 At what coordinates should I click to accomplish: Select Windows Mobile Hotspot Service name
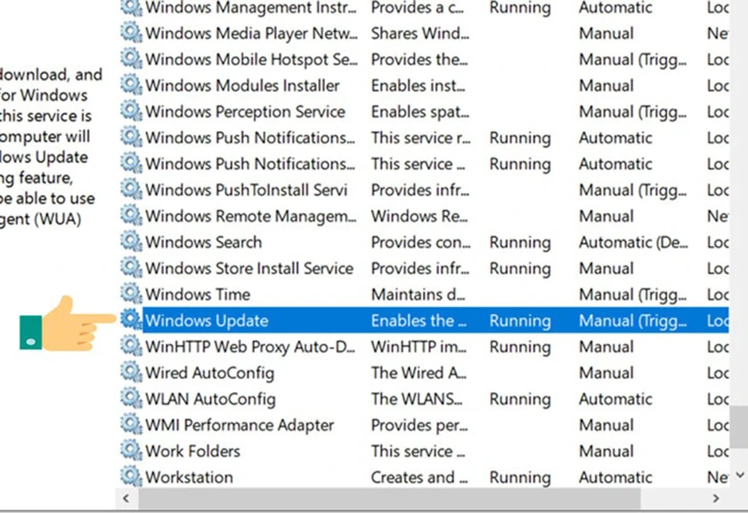click(251, 60)
